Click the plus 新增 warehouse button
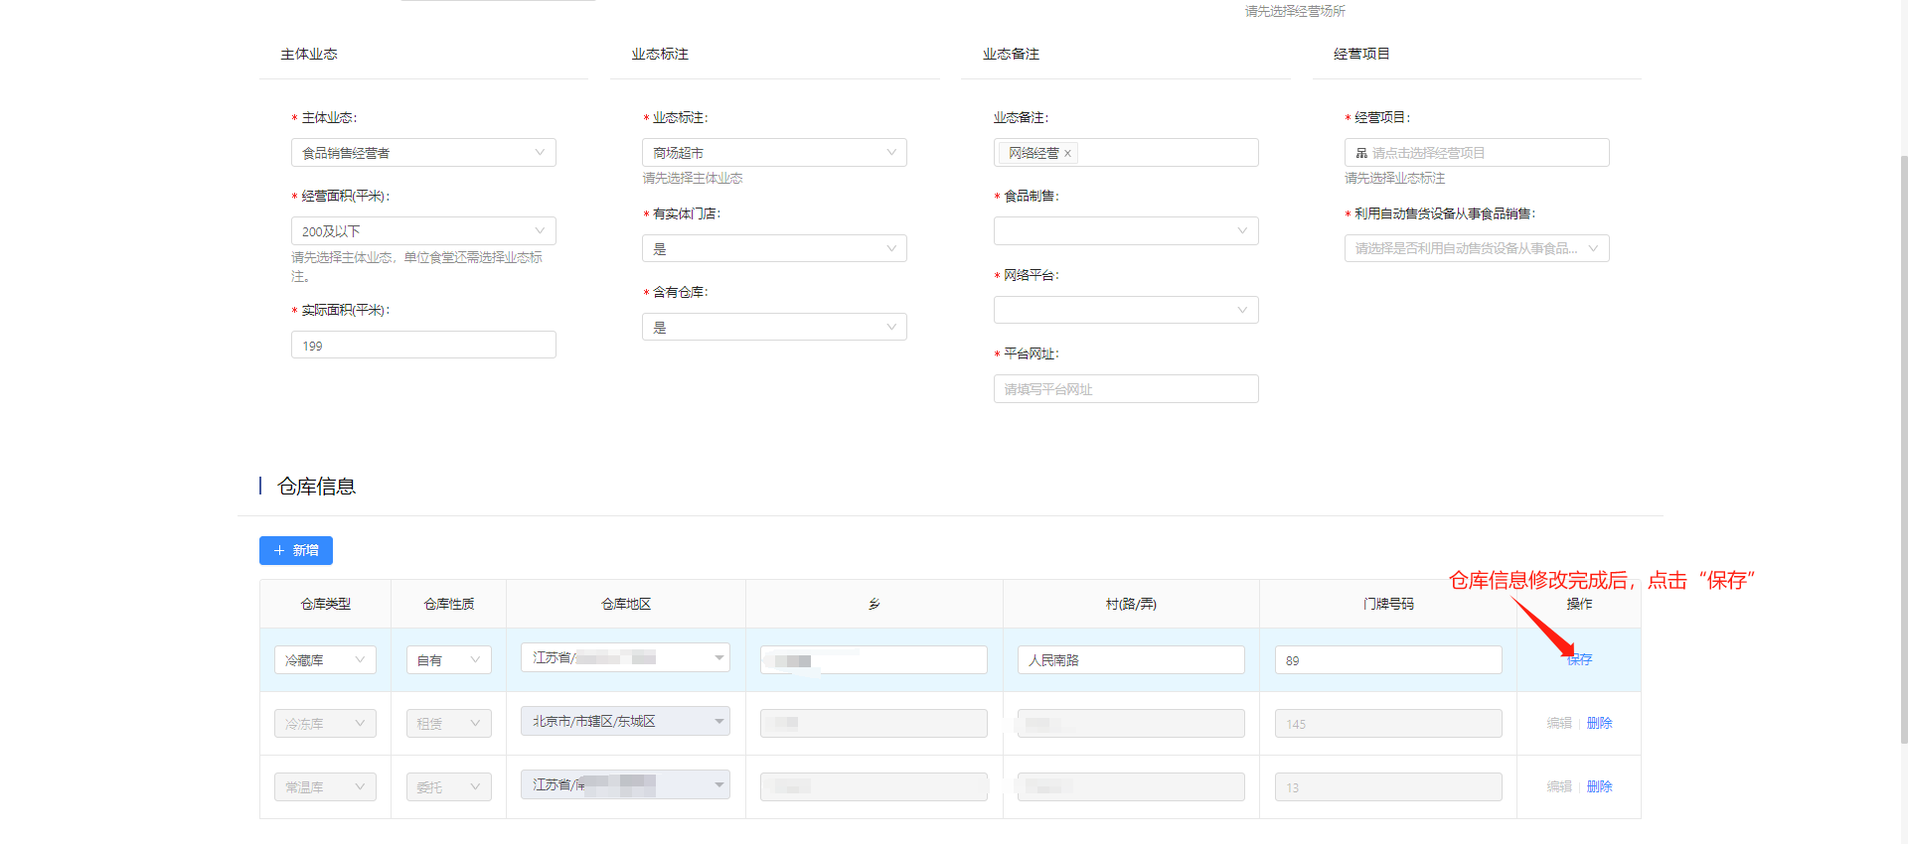1908x844 pixels. pos(296,550)
